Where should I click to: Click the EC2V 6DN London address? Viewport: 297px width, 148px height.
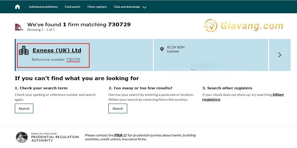[175, 49]
